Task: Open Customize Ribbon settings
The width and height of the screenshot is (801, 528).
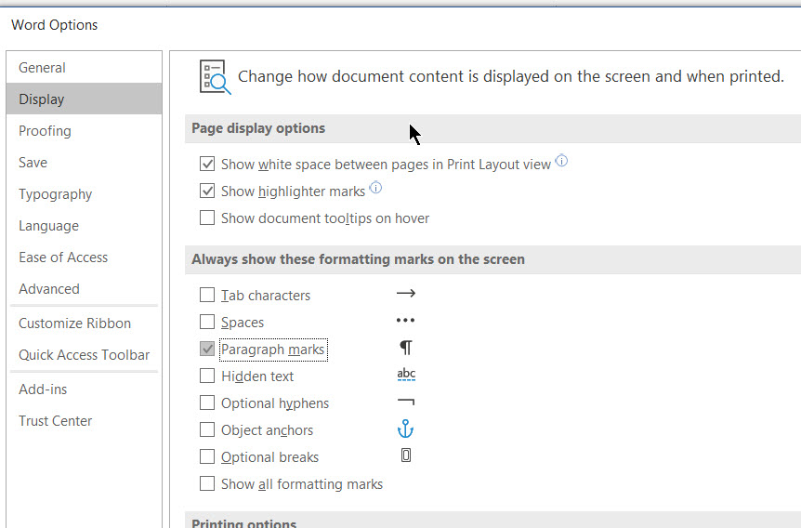Action: coord(85,323)
